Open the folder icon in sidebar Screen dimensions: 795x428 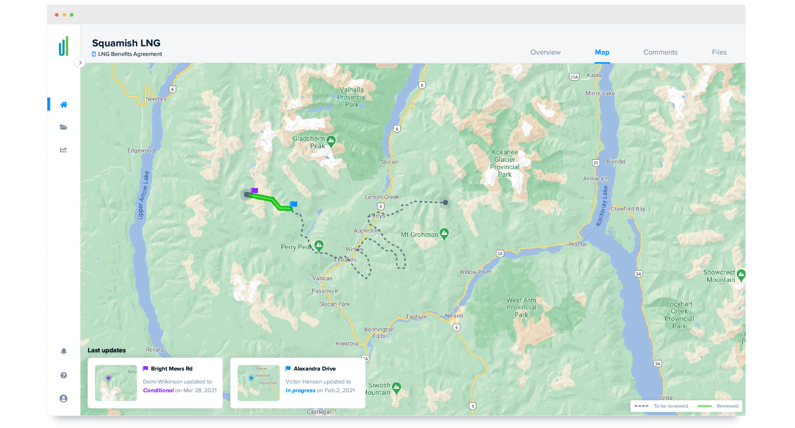tap(64, 127)
